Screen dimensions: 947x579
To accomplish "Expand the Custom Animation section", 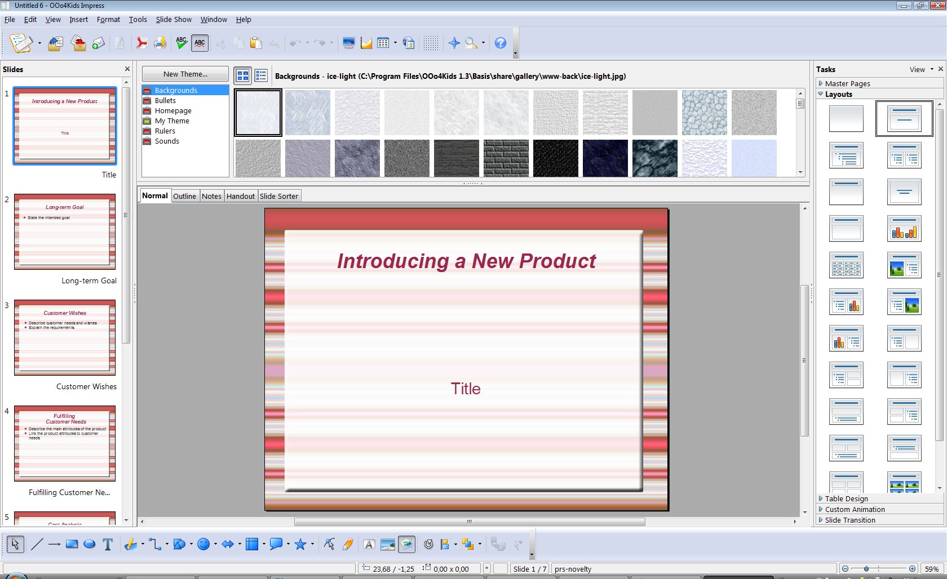I will click(x=855, y=509).
